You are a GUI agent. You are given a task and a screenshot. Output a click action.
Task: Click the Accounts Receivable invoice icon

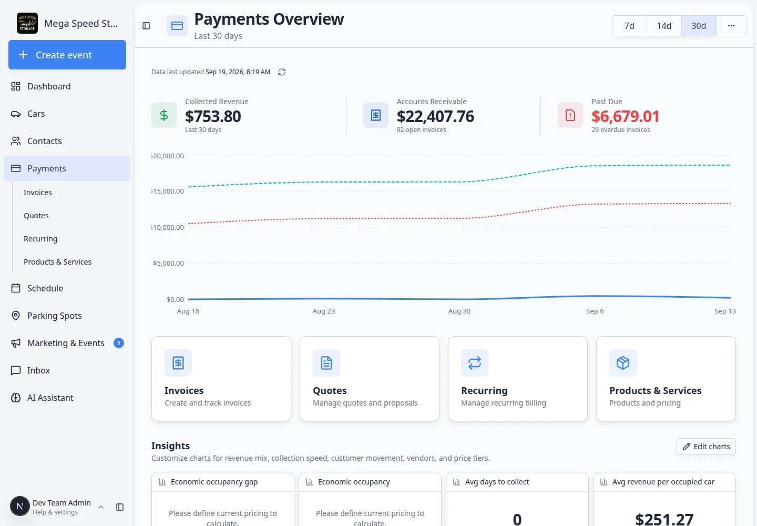[376, 115]
